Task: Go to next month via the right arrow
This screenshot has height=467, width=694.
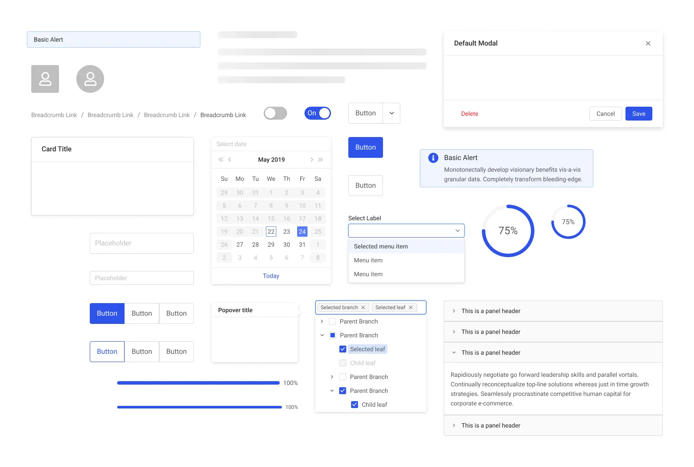Action: [x=311, y=160]
